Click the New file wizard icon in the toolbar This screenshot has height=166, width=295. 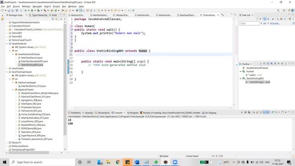coord(3,10)
